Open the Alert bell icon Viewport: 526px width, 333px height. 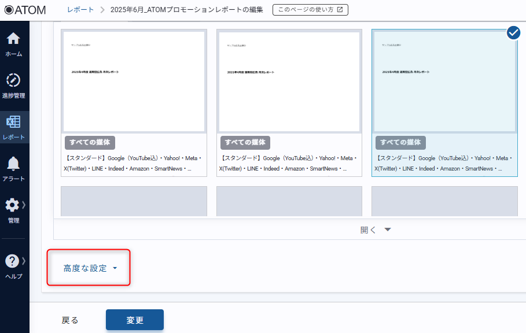click(13, 164)
